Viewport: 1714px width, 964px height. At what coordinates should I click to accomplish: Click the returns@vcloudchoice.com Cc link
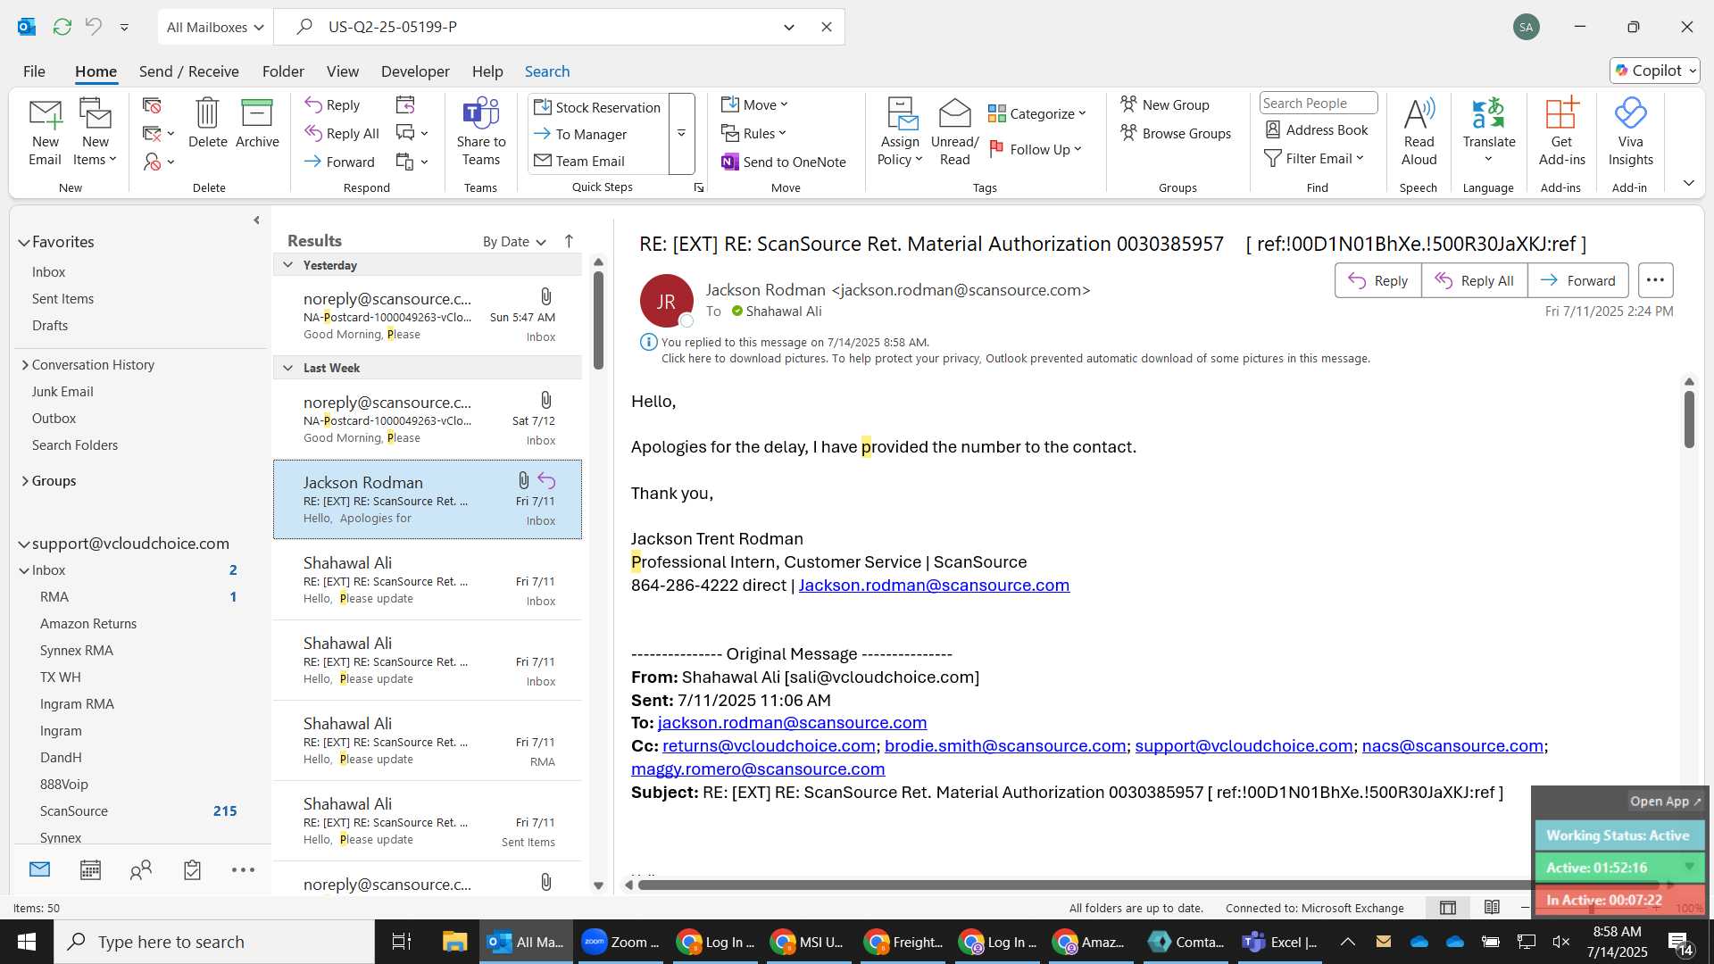coord(769,746)
